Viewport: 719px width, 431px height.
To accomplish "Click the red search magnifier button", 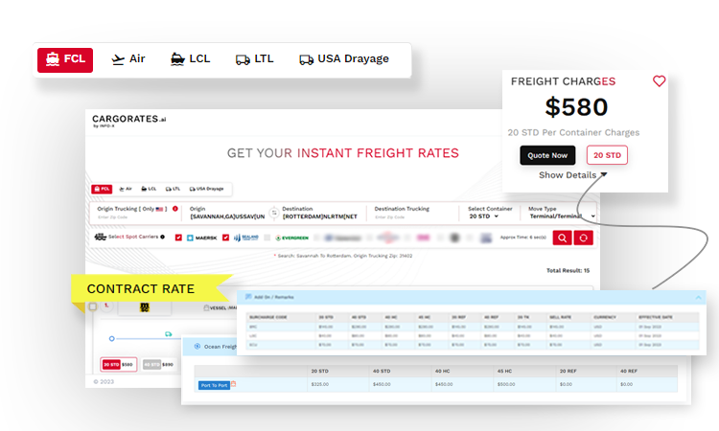I will [x=562, y=238].
